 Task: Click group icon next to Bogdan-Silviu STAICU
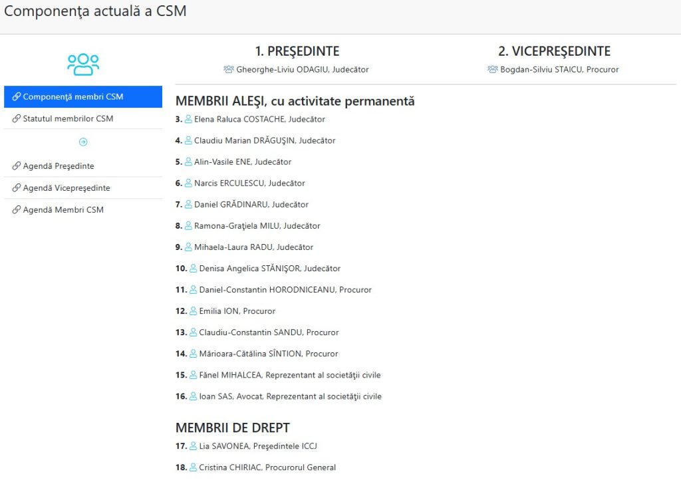pos(493,69)
